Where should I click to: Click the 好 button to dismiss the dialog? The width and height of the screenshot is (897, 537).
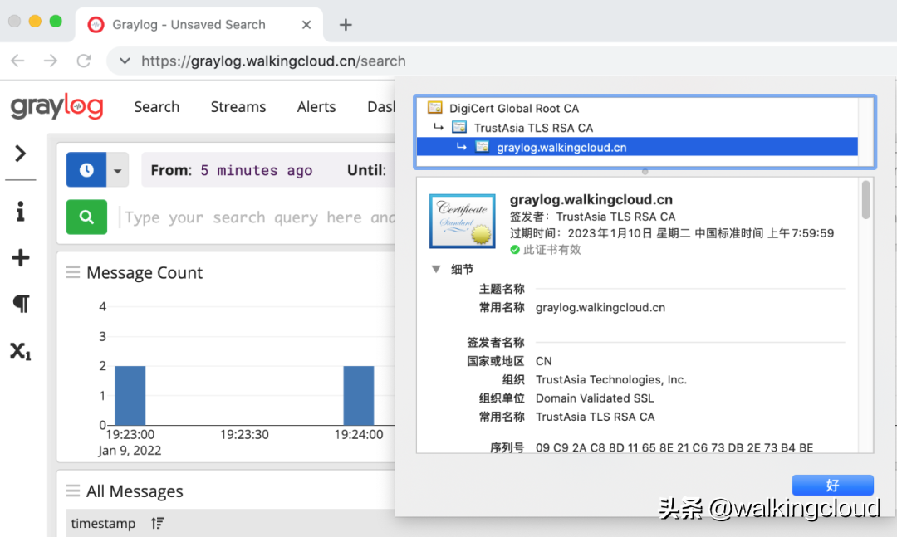point(833,485)
